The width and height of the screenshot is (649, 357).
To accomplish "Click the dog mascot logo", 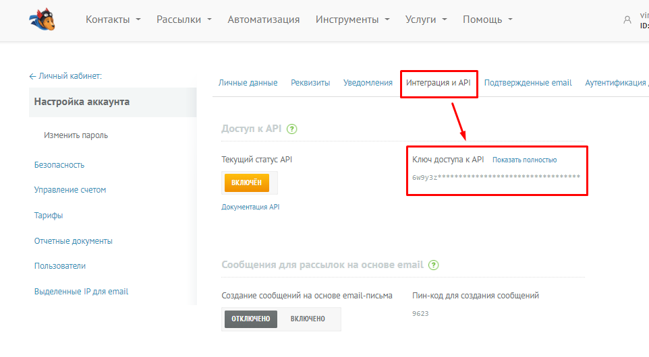I will (x=43, y=19).
